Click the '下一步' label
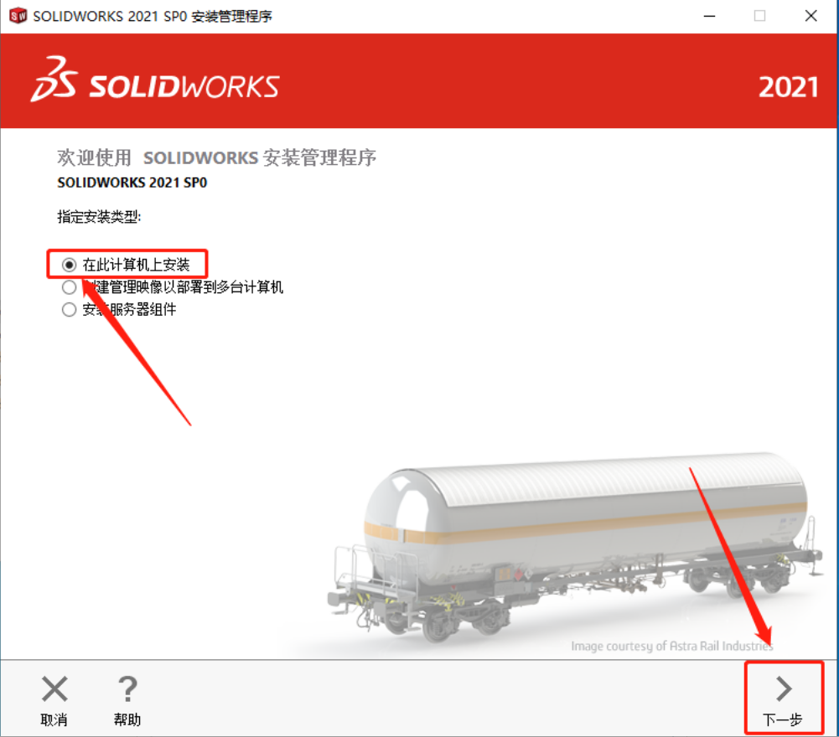839x737 pixels. 783,719
